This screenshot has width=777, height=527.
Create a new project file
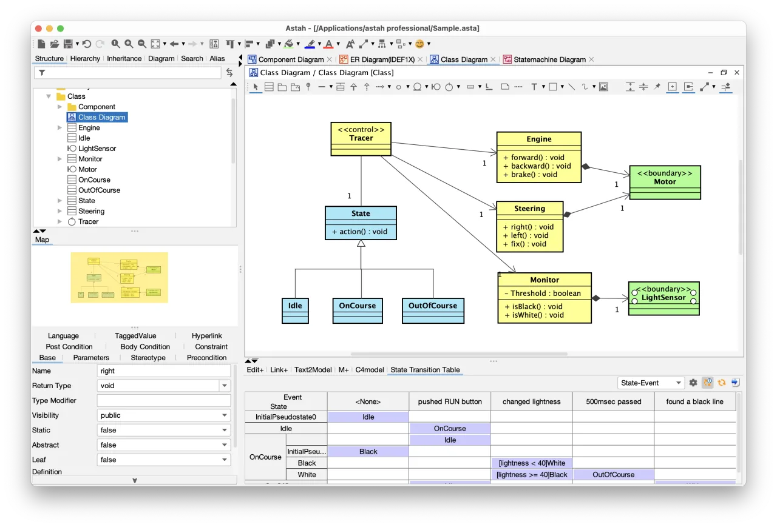41,44
